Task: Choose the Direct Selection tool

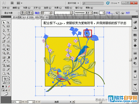Action: 8,23
